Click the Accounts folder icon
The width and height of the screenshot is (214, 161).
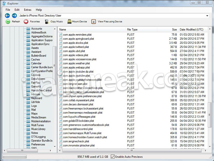tap(28, 29)
